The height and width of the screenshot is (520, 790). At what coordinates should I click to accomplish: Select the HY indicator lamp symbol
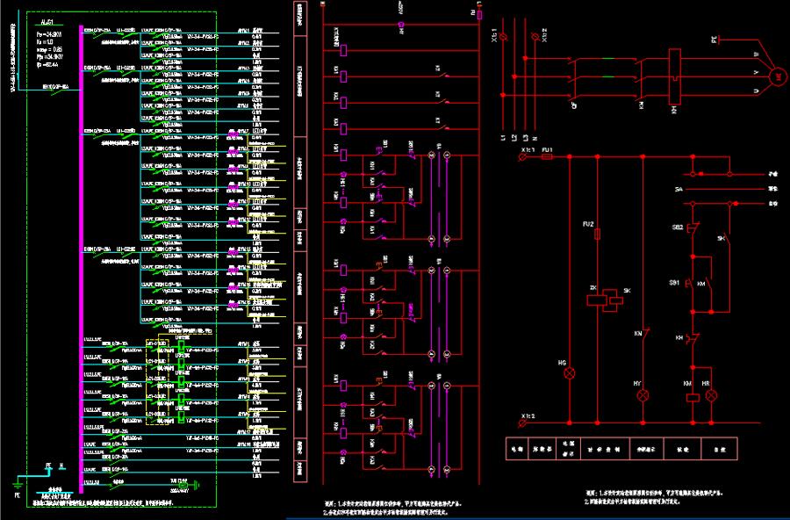point(643,395)
